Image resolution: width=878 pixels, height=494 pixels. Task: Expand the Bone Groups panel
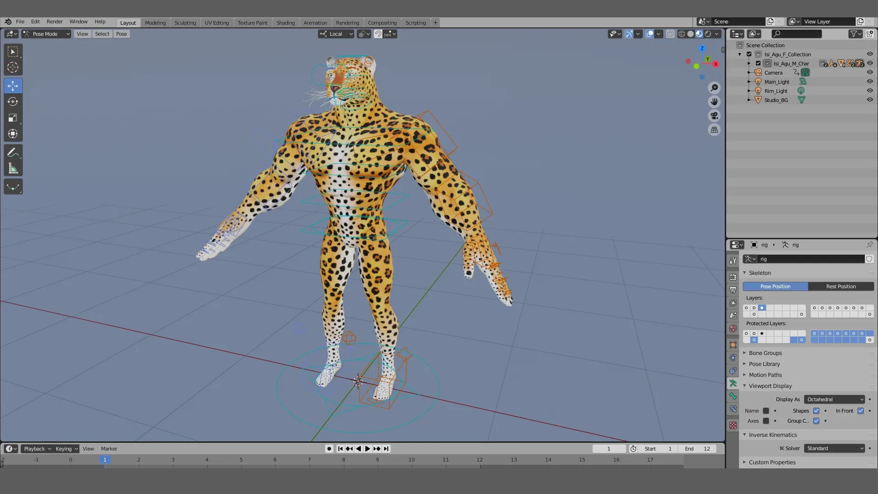pyautogui.click(x=766, y=353)
